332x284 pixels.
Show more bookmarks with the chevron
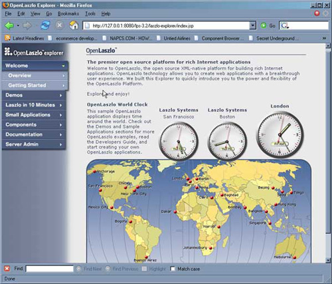[324, 38]
